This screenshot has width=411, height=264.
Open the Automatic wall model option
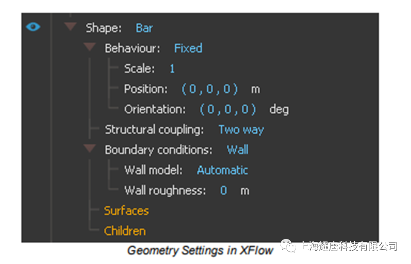click(222, 170)
